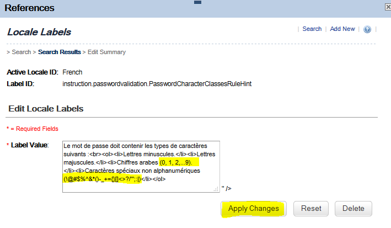The height and width of the screenshot is (228, 391).
Task: Click the Label ID value text
Action: pyautogui.click(x=157, y=84)
